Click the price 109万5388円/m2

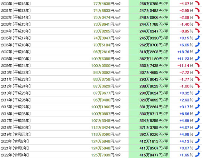pyautogui.click(x=106, y=59)
